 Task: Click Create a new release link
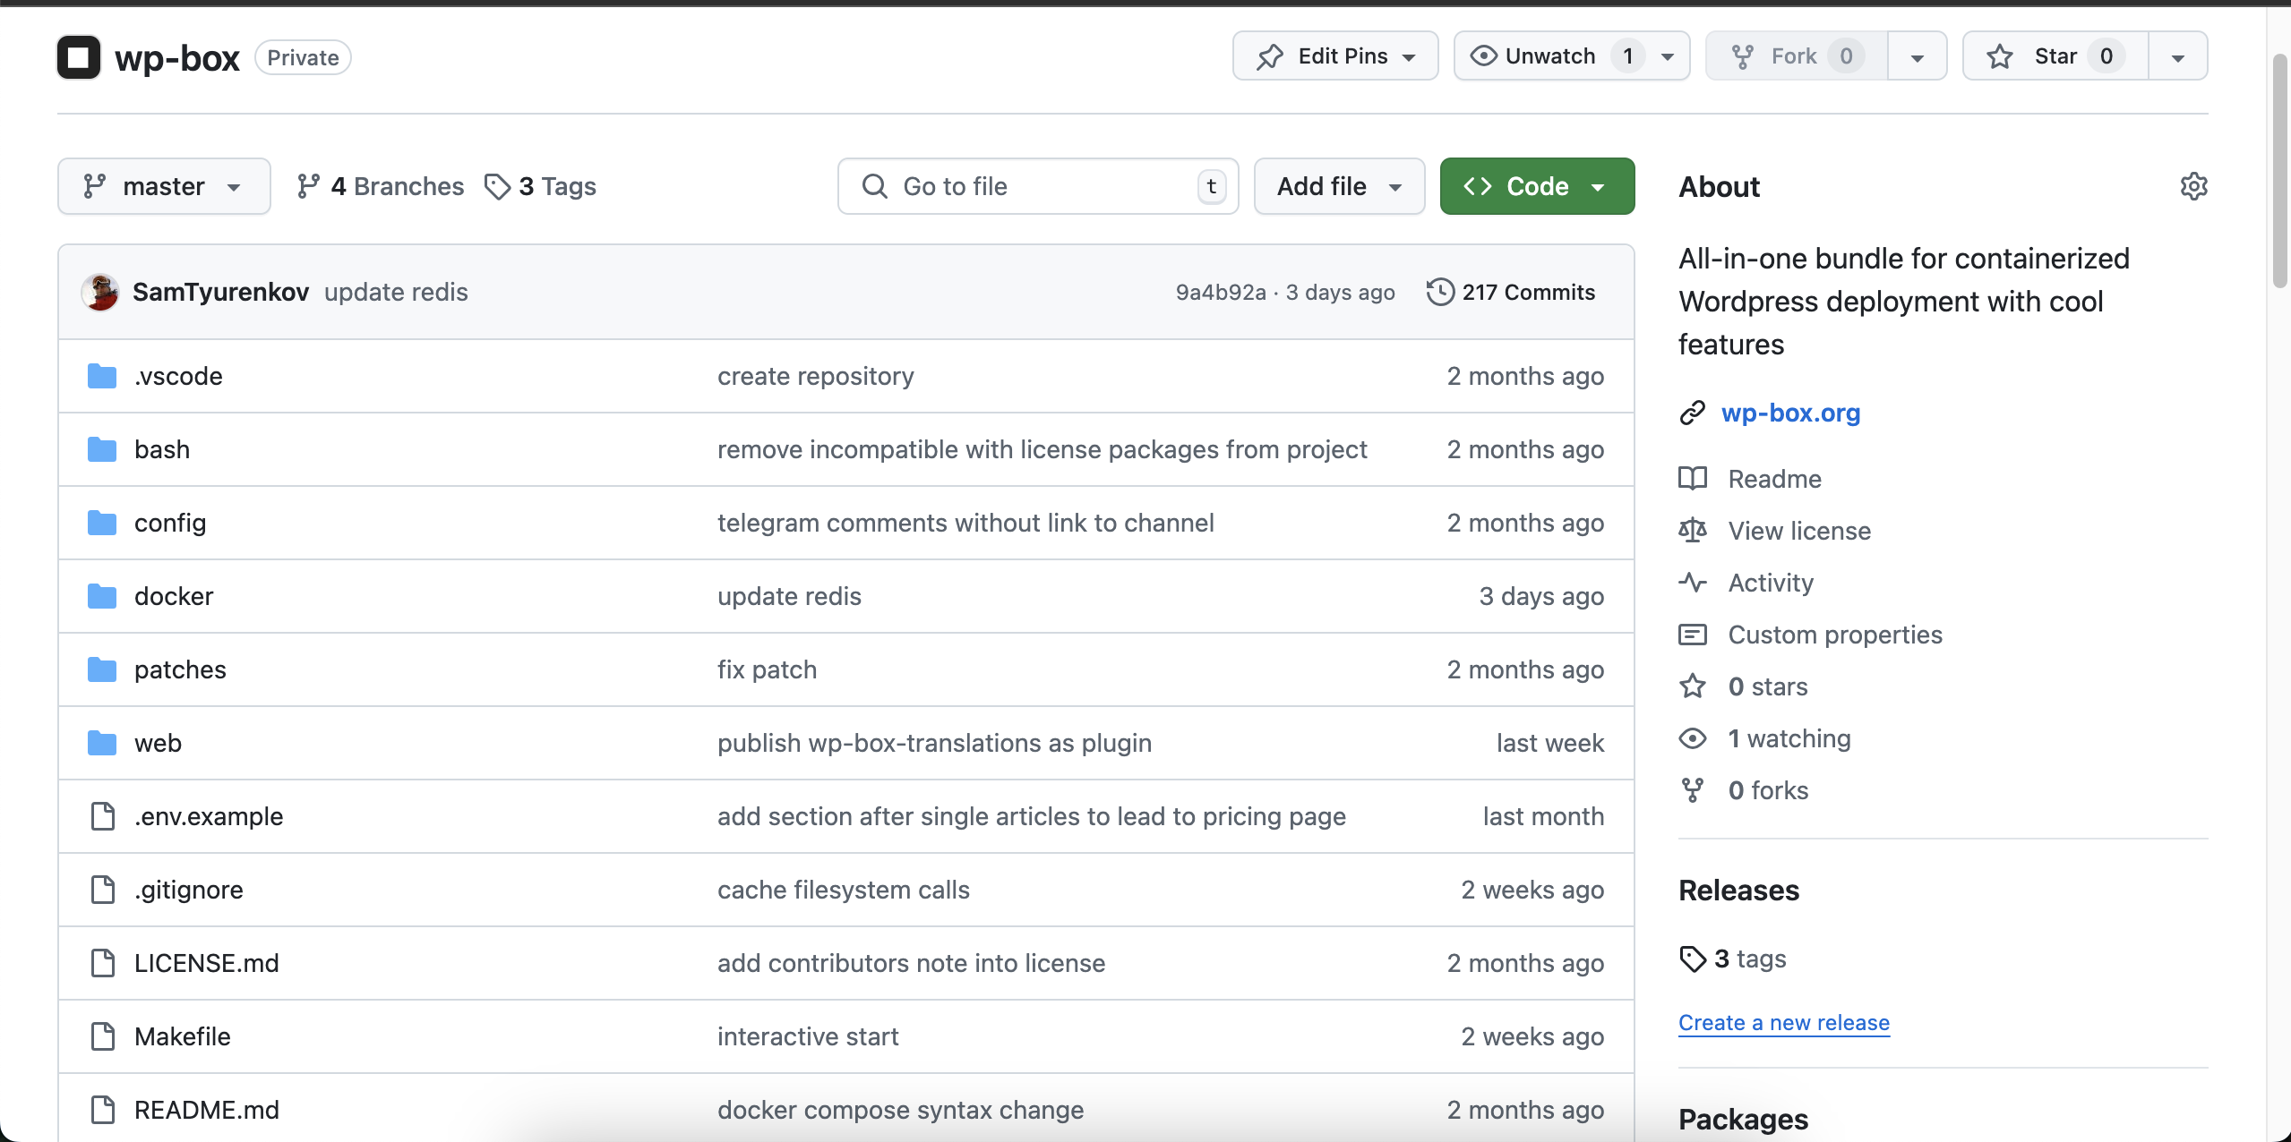pyautogui.click(x=1784, y=1022)
